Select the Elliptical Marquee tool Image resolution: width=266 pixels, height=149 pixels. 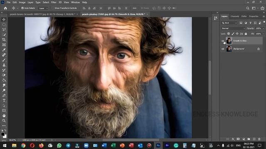pyautogui.click(x=4, y=25)
